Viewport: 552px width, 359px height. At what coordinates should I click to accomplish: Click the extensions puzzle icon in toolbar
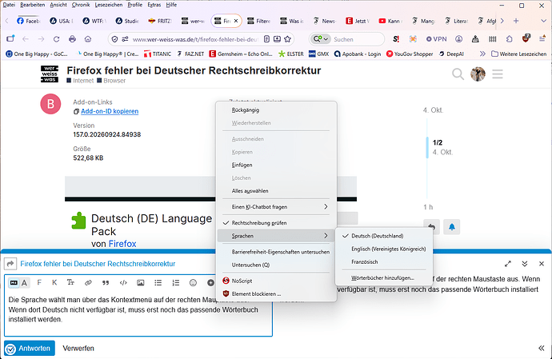[x=510, y=39]
